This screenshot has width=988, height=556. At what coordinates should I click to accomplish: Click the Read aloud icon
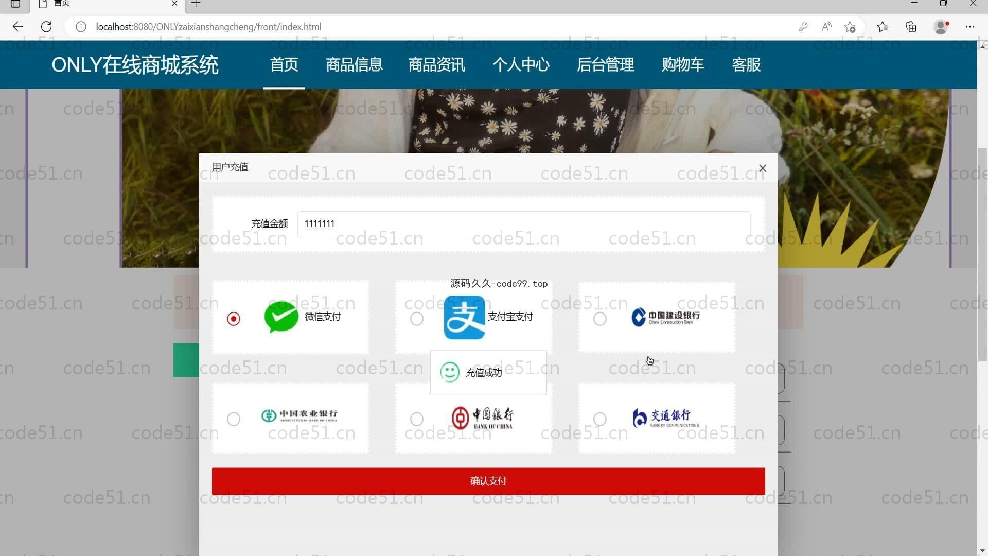[826, 27]
